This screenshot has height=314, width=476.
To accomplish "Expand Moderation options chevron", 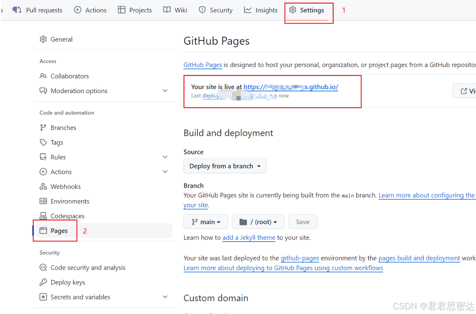I will (165, 91).
